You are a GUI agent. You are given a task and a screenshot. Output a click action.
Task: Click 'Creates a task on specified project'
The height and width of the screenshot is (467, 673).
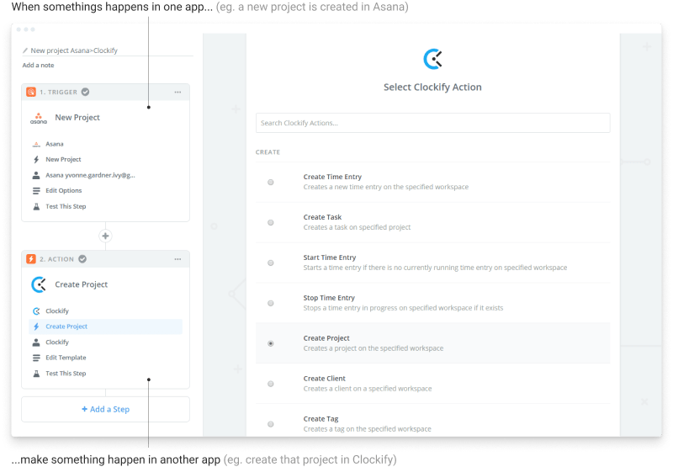[x=357, y=227]
